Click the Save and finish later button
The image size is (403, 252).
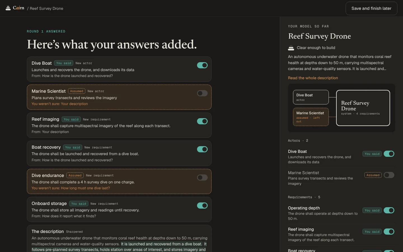coord(371,8)
